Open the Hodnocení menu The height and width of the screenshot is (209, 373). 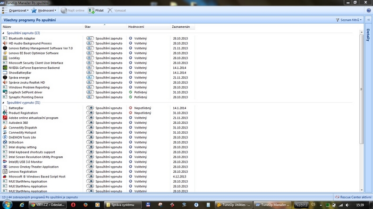pyautogui.click(x=47, y=10)
